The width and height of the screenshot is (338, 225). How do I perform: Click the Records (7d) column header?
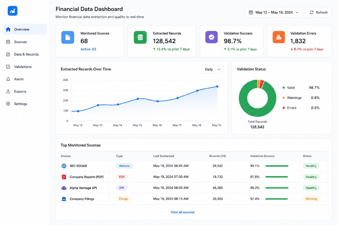(x=218, y=156)
